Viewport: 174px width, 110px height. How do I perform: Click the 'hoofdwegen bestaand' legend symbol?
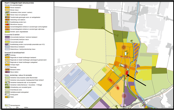click(7, 57)
